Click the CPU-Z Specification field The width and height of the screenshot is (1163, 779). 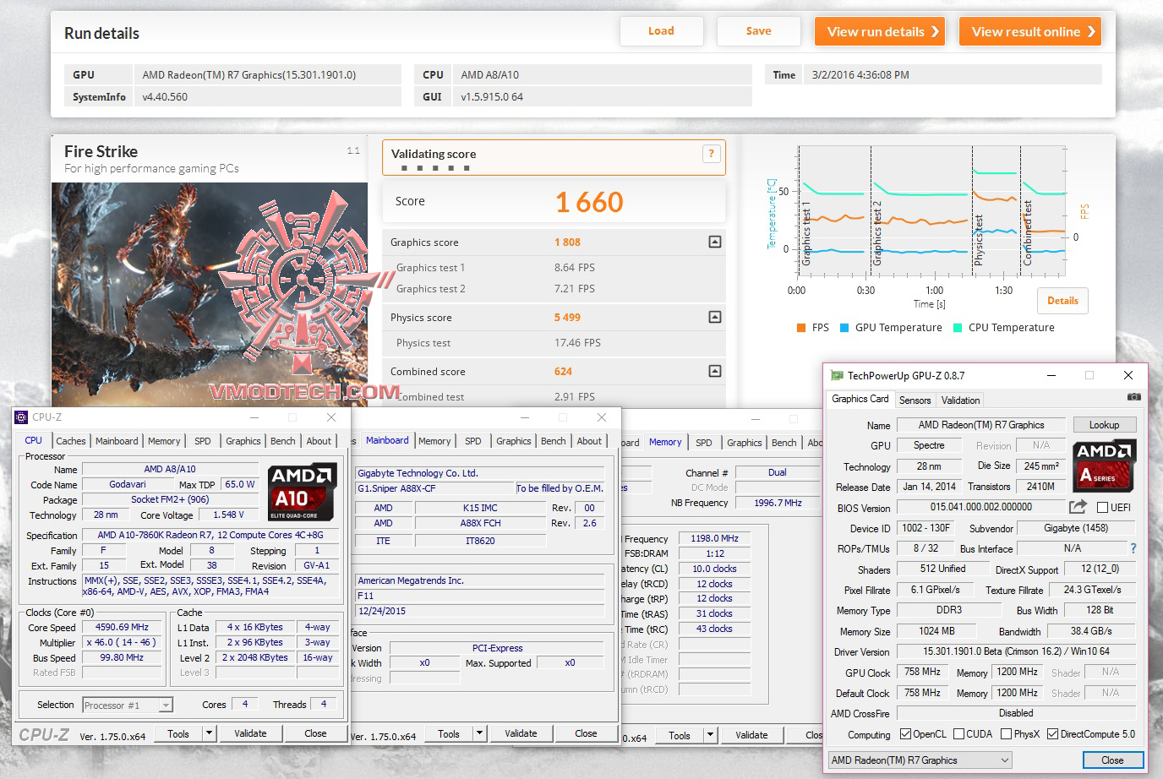click(210, 535)
